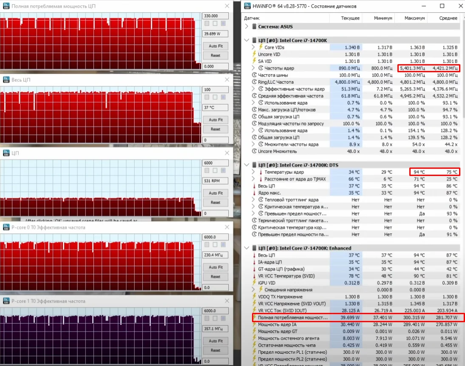
Task: Click the title icon of the P-core 1 T0 graph window
Action: 6,301
